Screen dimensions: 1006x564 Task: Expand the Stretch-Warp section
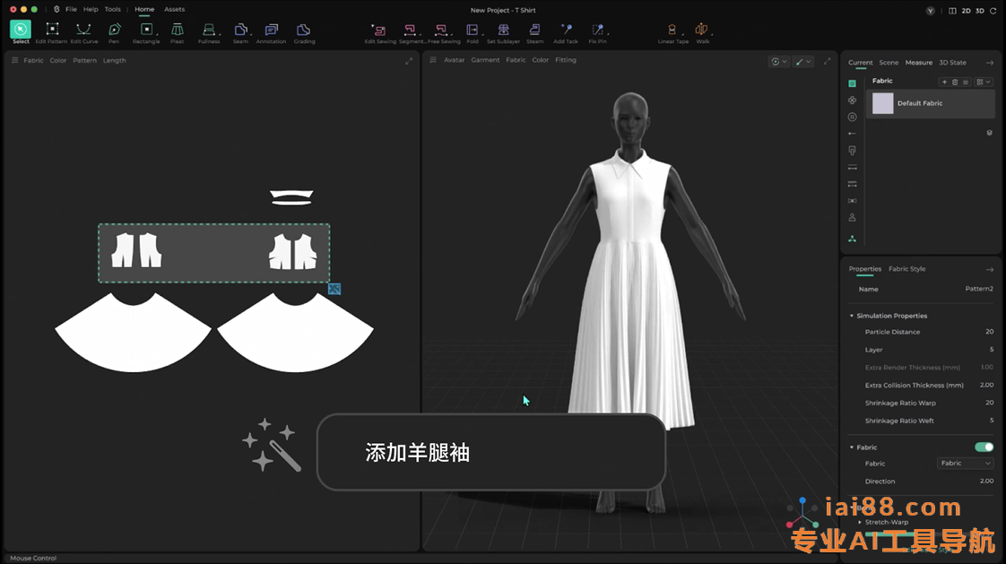(860, 522)
